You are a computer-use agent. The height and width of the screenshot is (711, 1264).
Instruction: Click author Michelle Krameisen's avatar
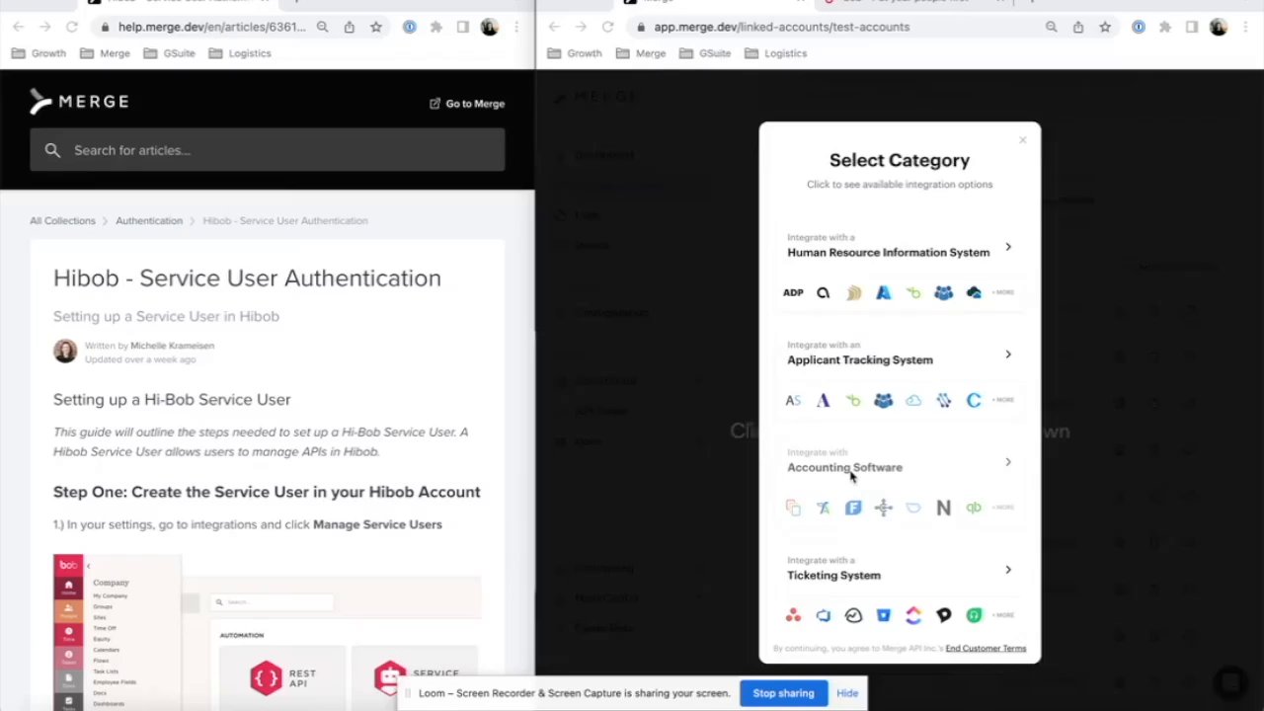(65, 351)
